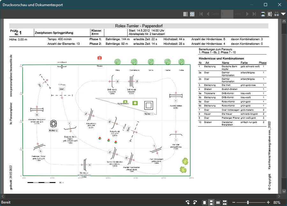Click the red first-aid icon on the course plan

99,58
